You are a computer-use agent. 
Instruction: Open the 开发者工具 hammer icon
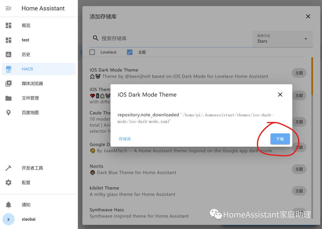pos(8,168)
